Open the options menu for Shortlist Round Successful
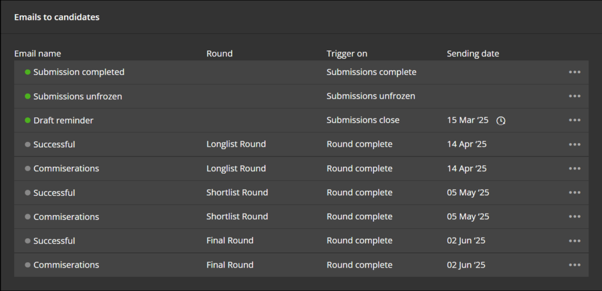This screenshot has width=602, height=291. pyautogui.click(x=574, y=192)
